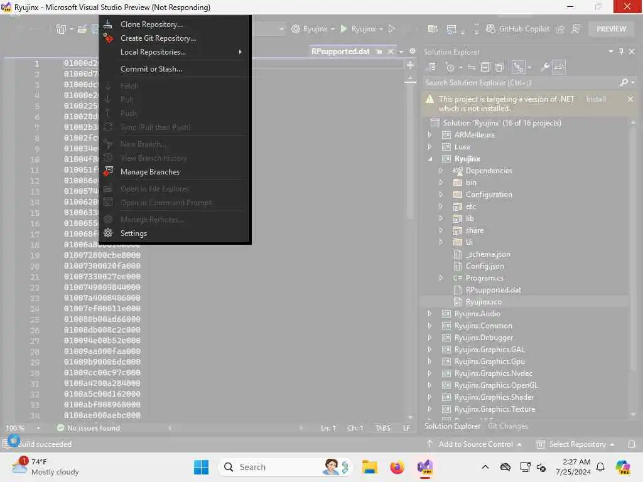
Task: Click the No issues found status indicator
Action: pyautogui.click(x=89, y=428)
